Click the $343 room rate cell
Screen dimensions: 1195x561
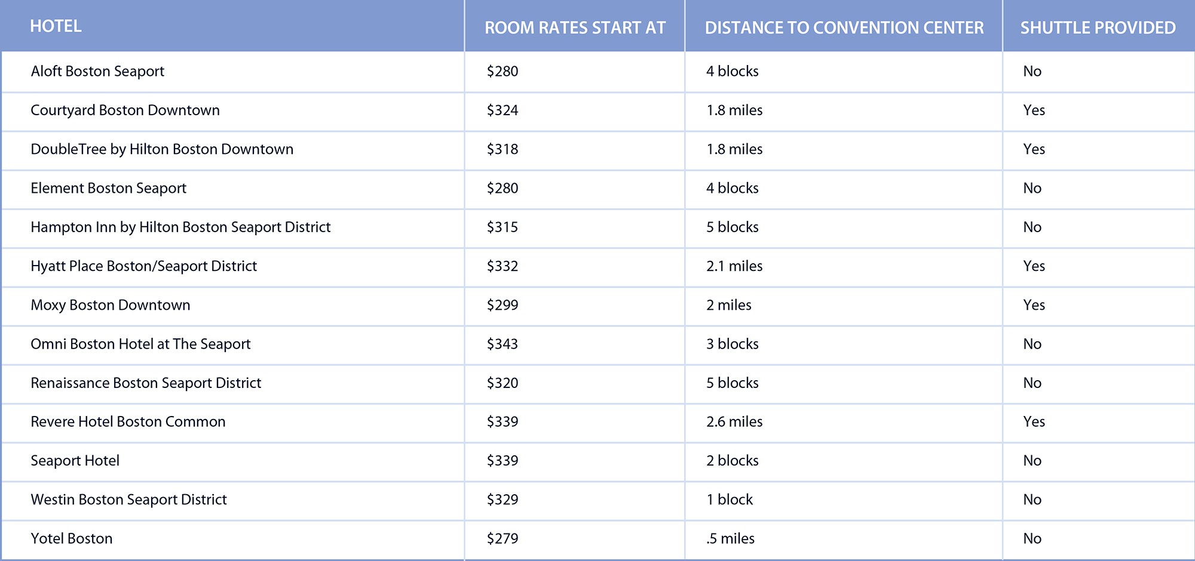click(x=502, y=344)
